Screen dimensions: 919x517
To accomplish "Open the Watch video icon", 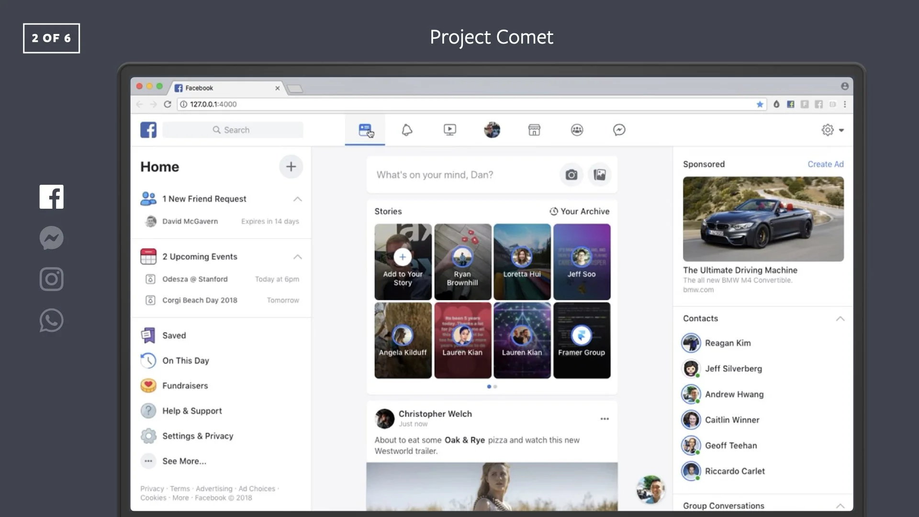I will (x=449, y=130).
